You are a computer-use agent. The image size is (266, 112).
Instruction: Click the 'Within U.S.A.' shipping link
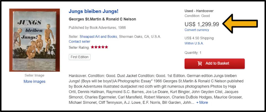tap(194, 43)
